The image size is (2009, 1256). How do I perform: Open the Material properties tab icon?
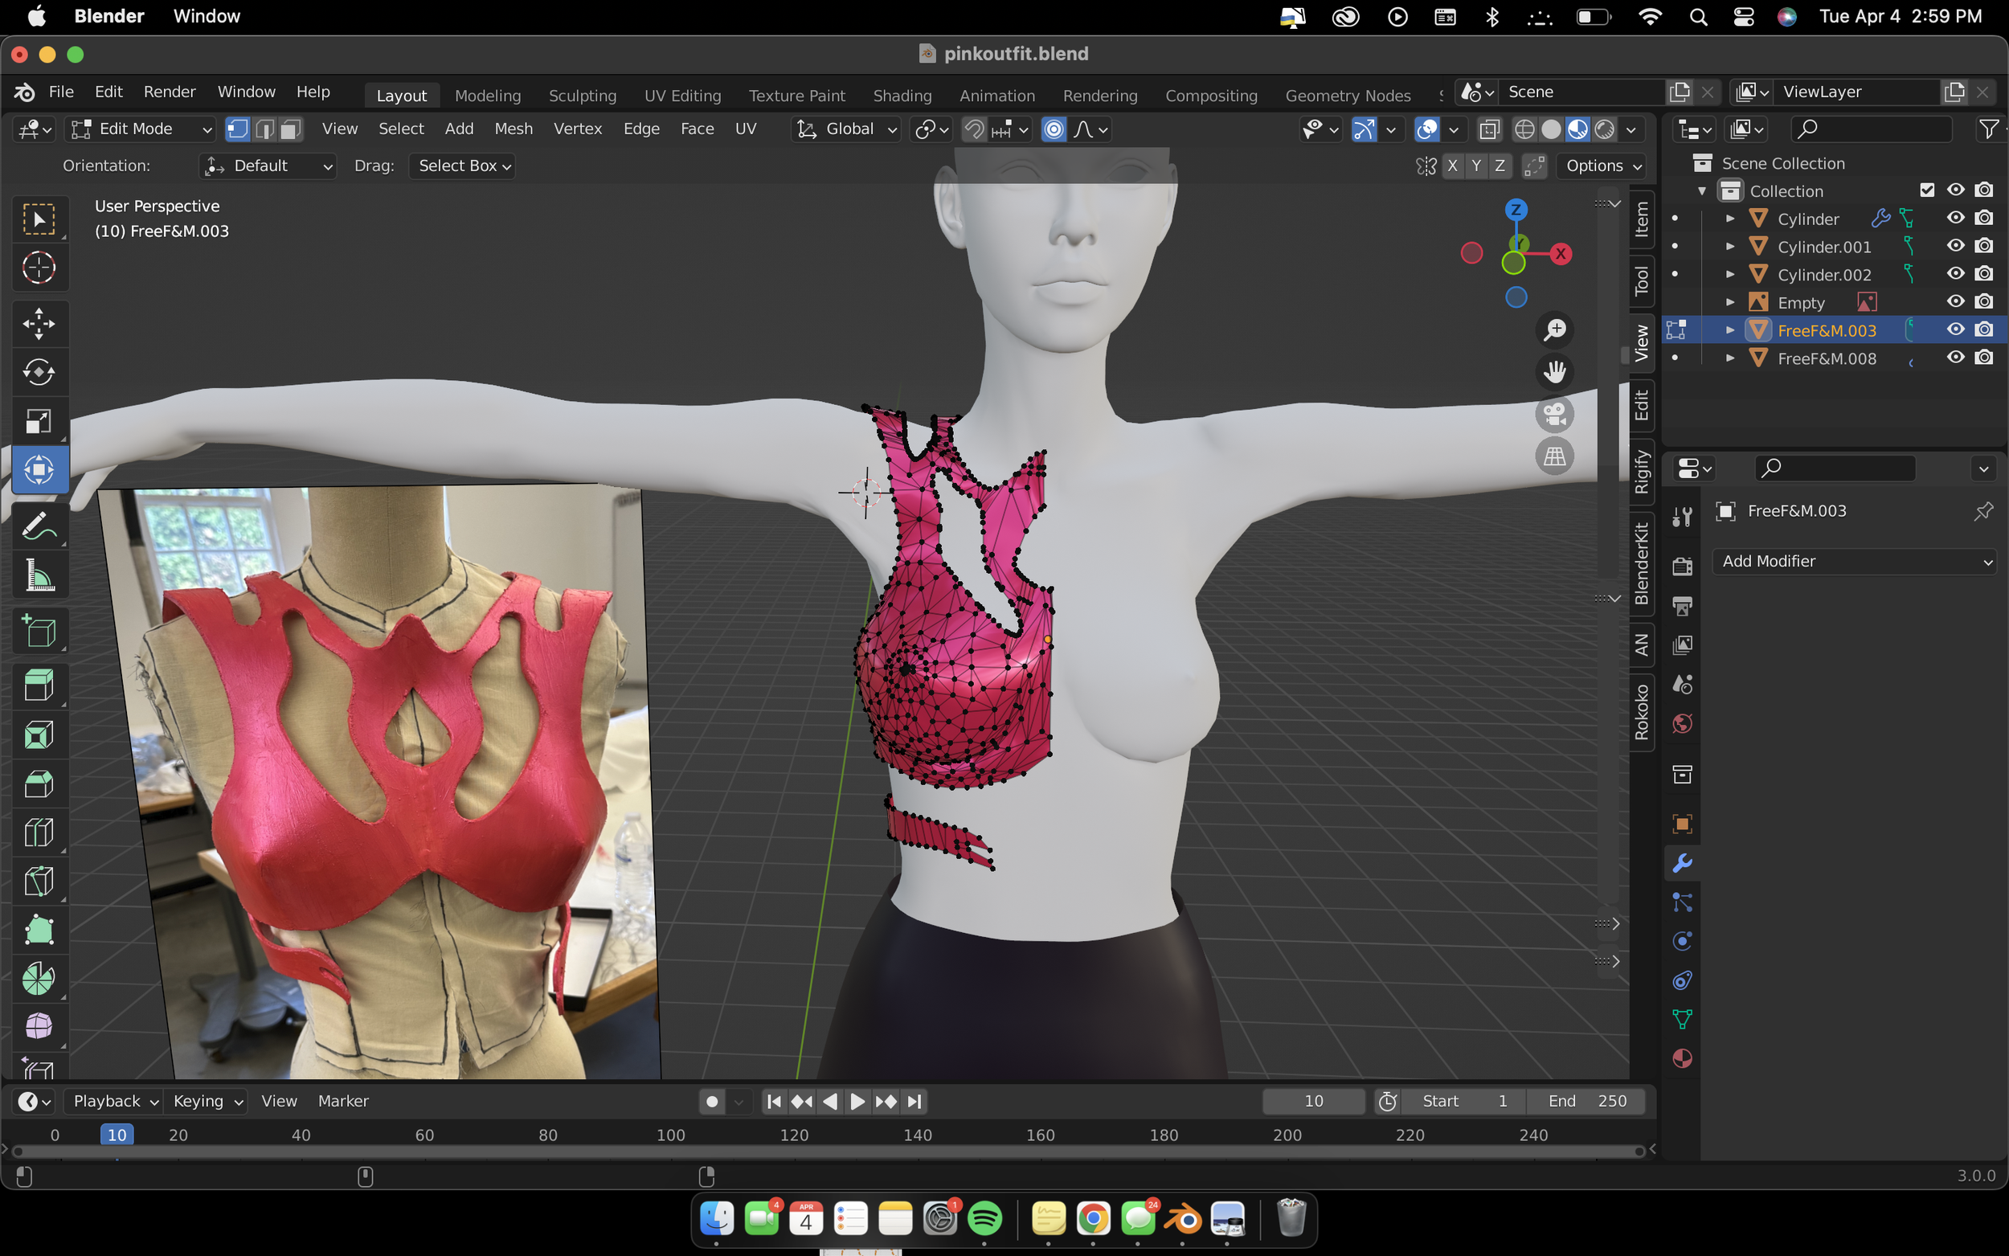(1682, 1059)
